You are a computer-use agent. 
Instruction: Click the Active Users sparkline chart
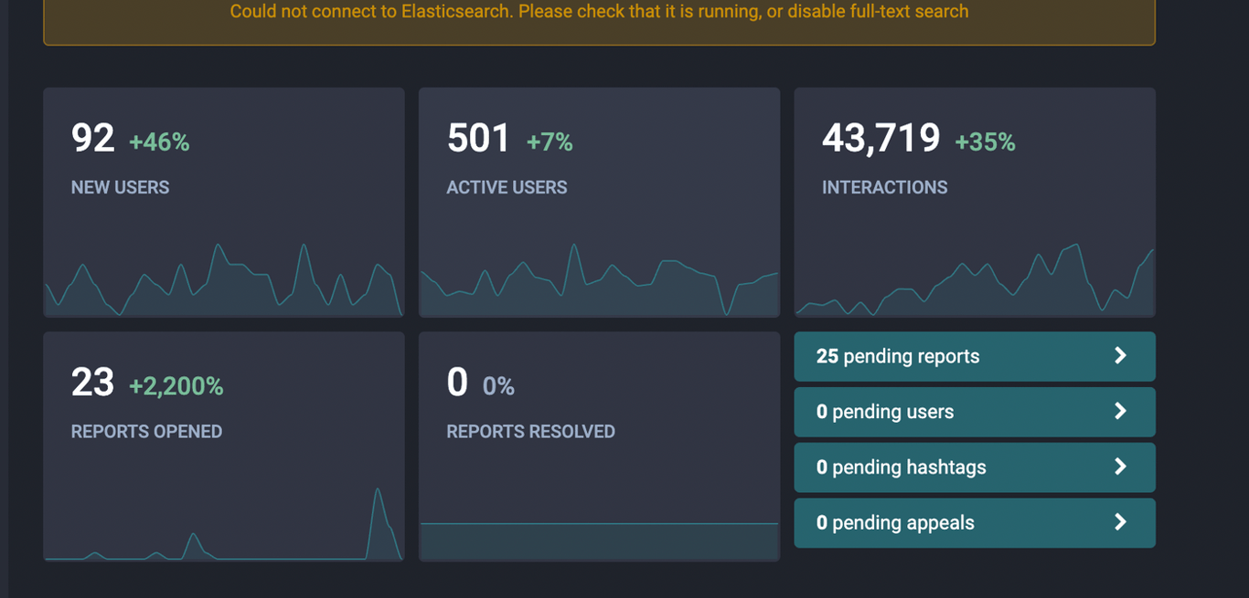coord(599,279)
